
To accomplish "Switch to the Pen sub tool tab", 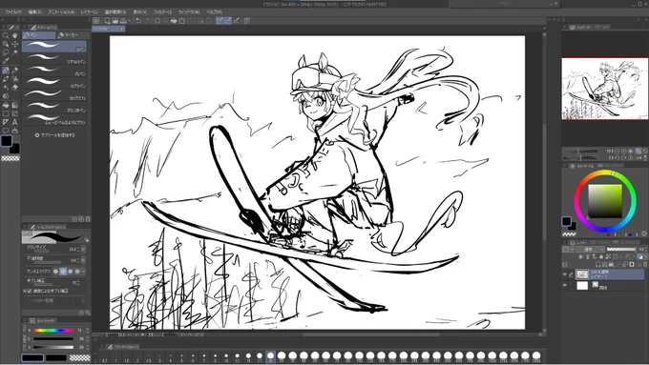I will pyautogui.click(x=38, y=35).
